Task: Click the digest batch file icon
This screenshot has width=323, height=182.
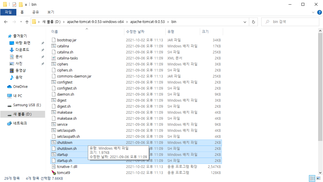Action: pos(54,100)
